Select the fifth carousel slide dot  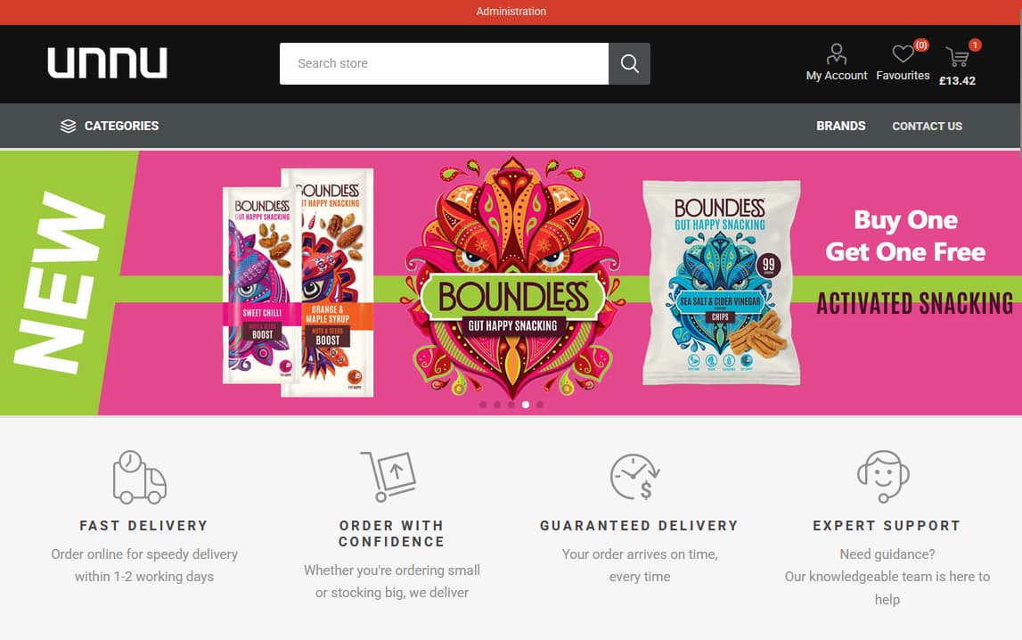pos(540,405)
